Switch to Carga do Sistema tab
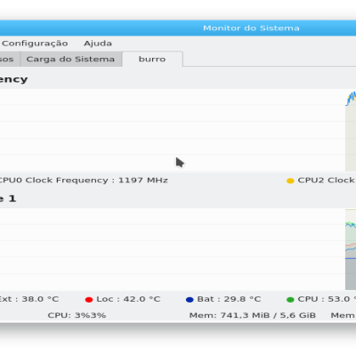This screenshot has height=356, width=356. 70,59
